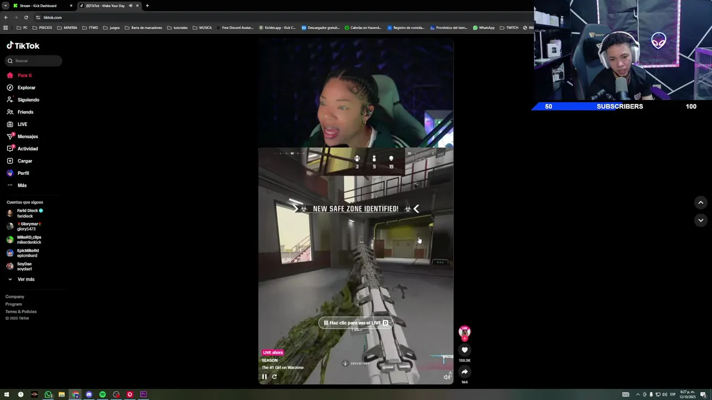Expand the Program footer section

[x=14, y=304]
